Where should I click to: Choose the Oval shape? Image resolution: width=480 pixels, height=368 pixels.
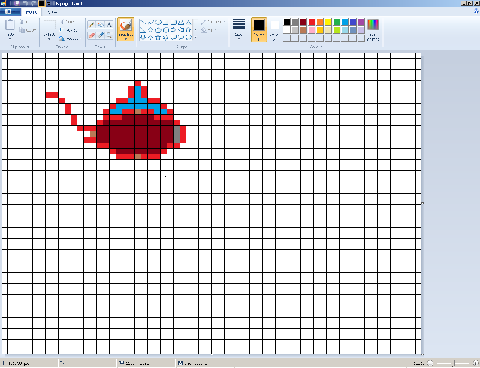coord(158,23)
